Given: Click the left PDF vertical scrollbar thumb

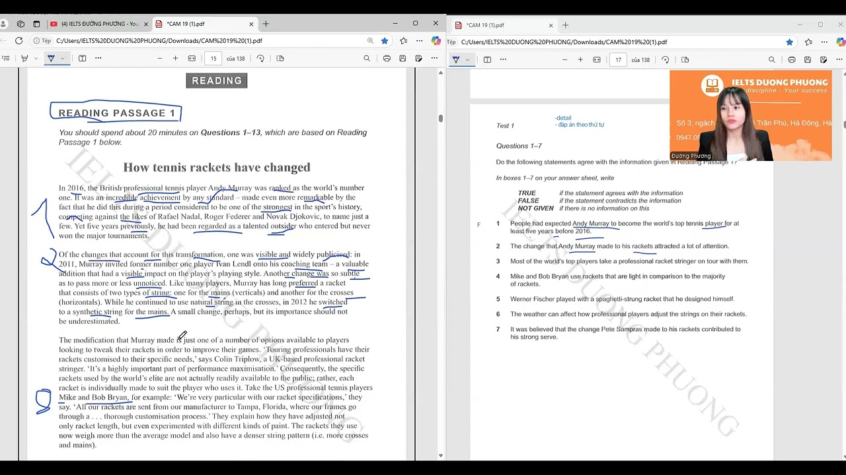Looking at the screenshot, I should pyautogui.click(x=441, y=118).
